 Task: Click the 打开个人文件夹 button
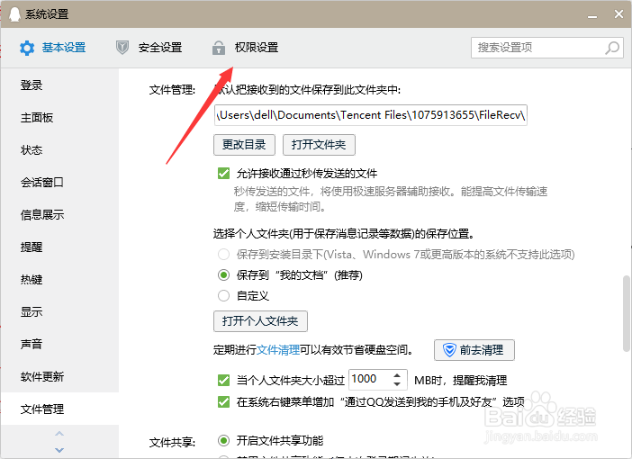(x=260, y=321)
